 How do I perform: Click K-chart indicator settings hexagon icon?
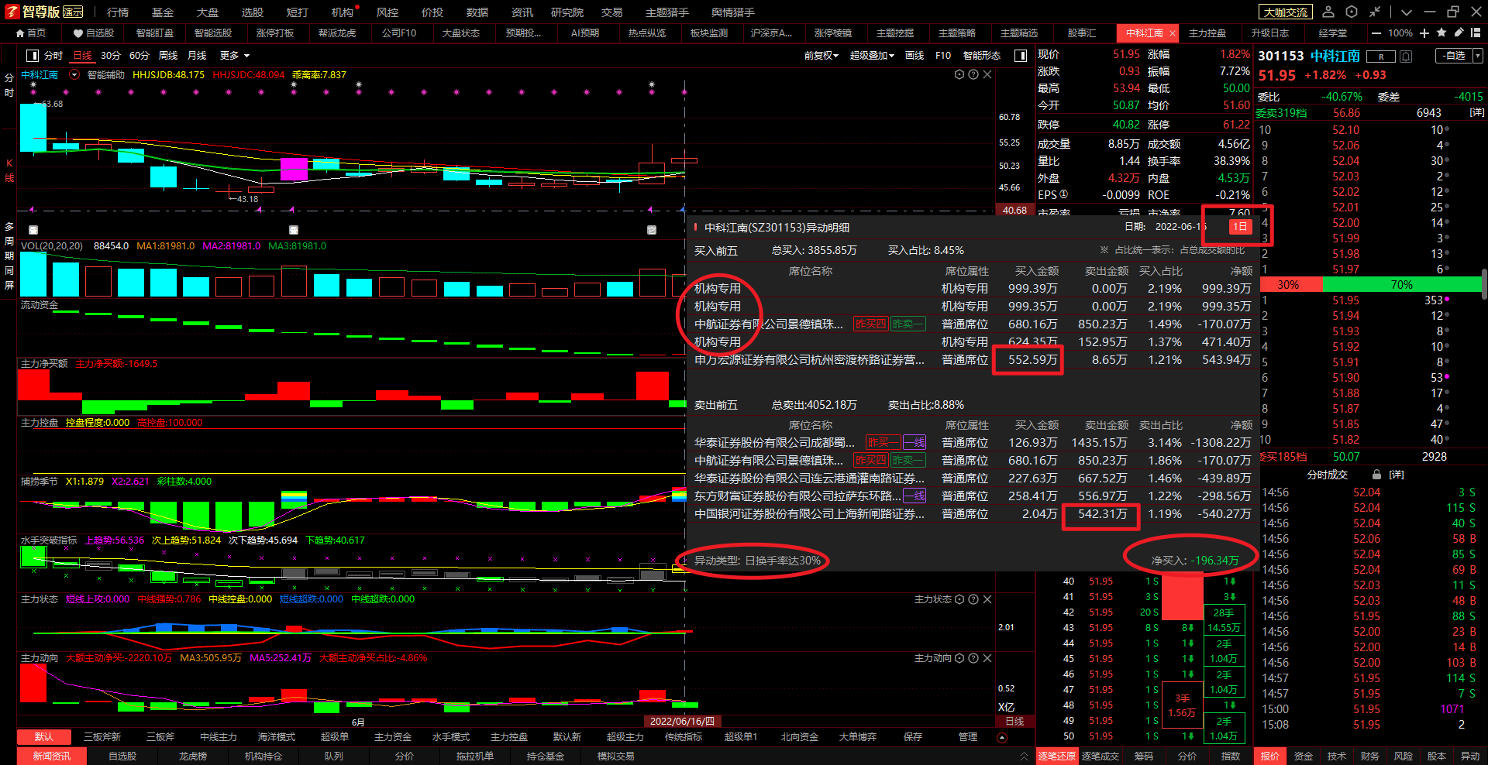959,75
